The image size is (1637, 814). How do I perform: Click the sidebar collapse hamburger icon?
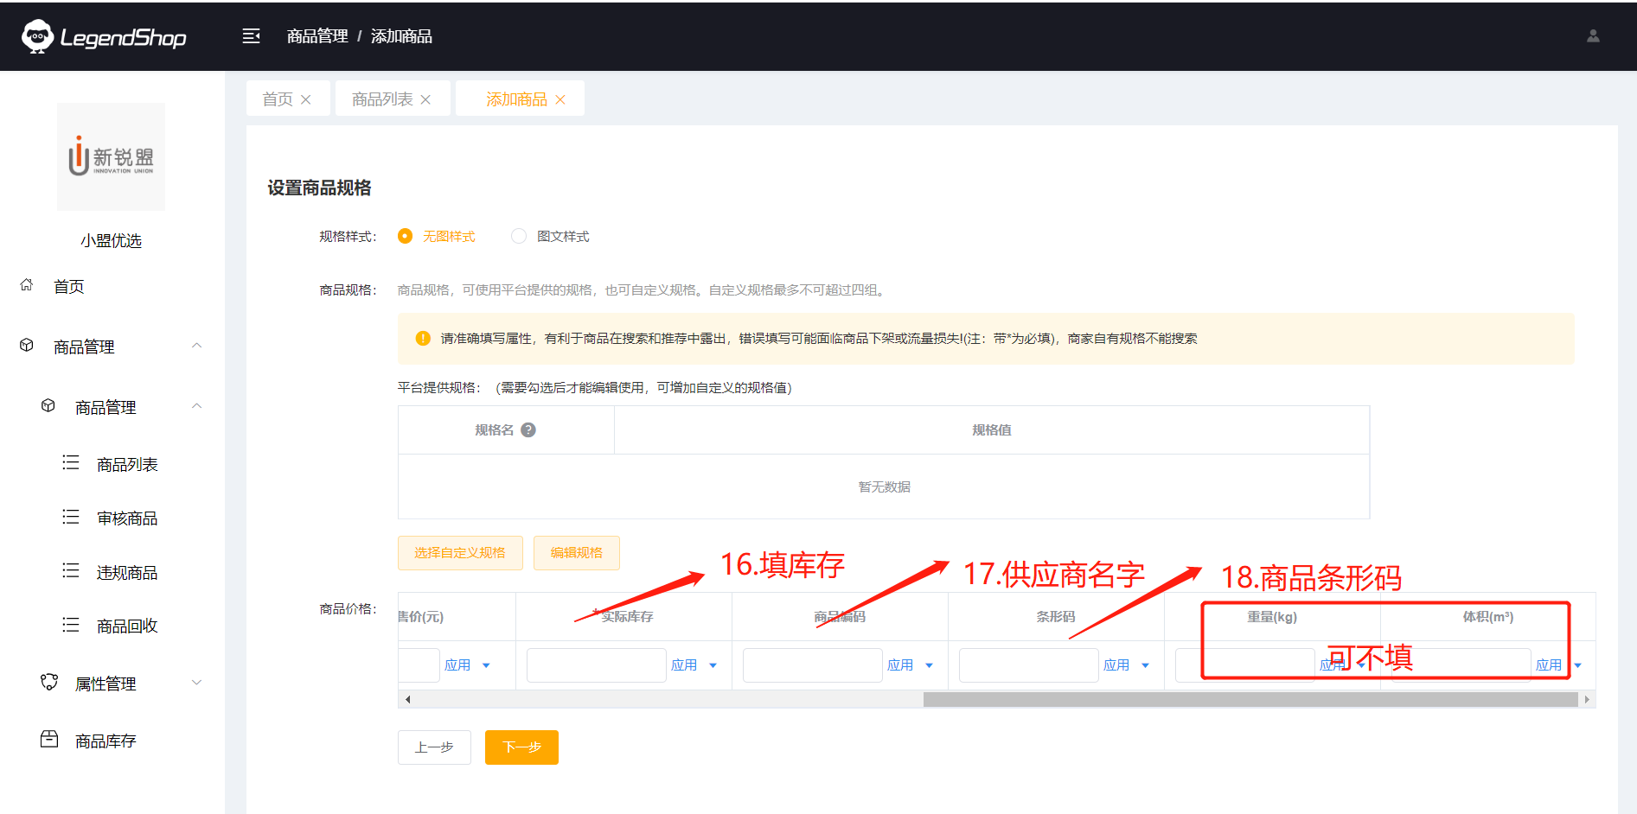click(251, 36)
